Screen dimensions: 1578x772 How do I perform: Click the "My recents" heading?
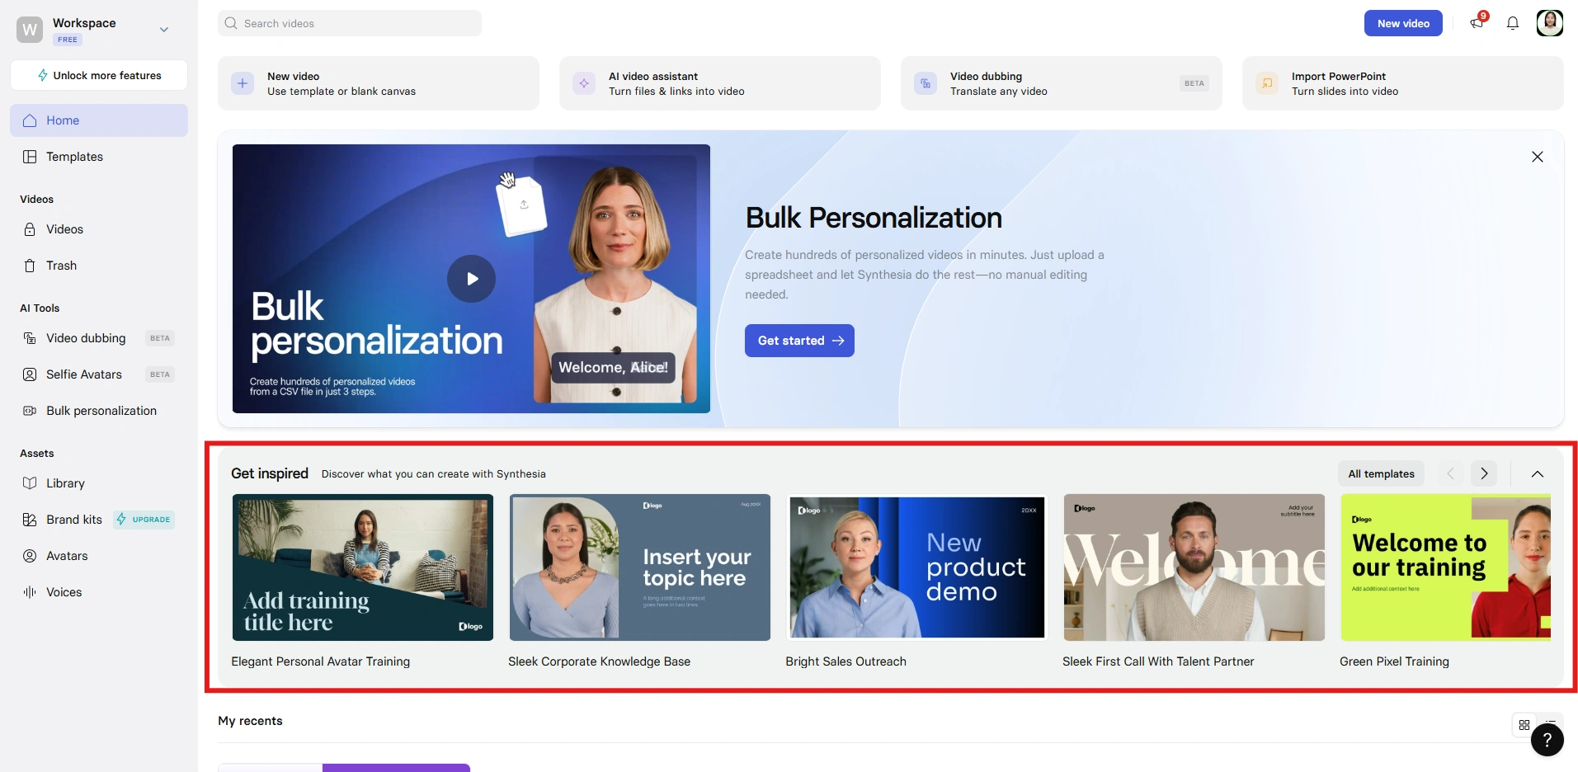[x=250, y=721]
